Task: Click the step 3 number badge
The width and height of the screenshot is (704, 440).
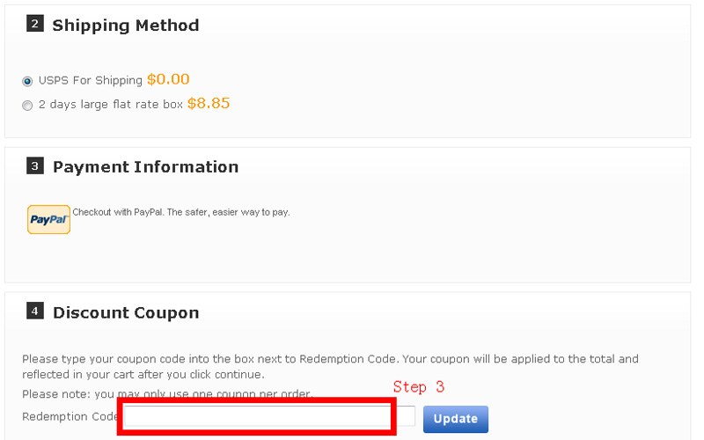Action: [x=35, y=165]
